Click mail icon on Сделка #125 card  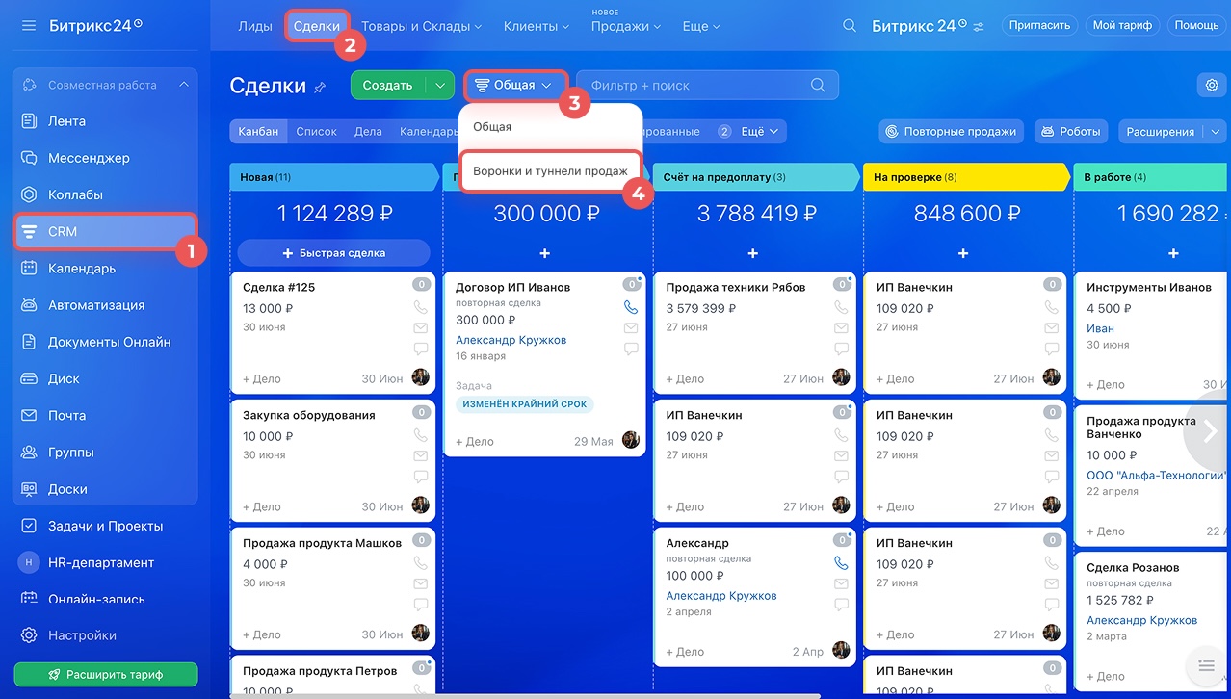pyautogui.click(x=421, y=328)
